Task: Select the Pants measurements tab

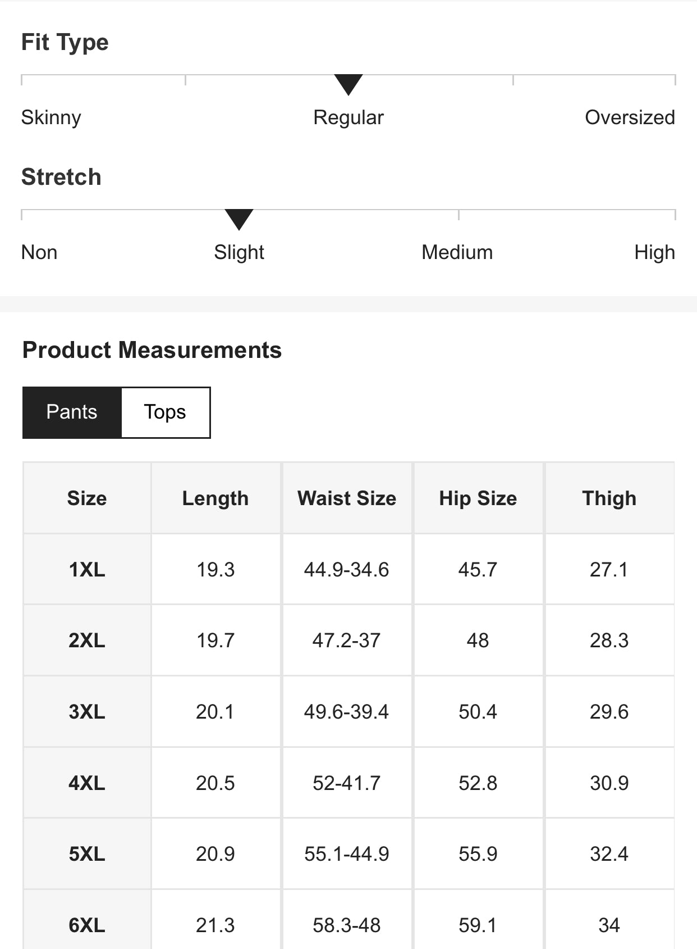Action: click(72, 412)
